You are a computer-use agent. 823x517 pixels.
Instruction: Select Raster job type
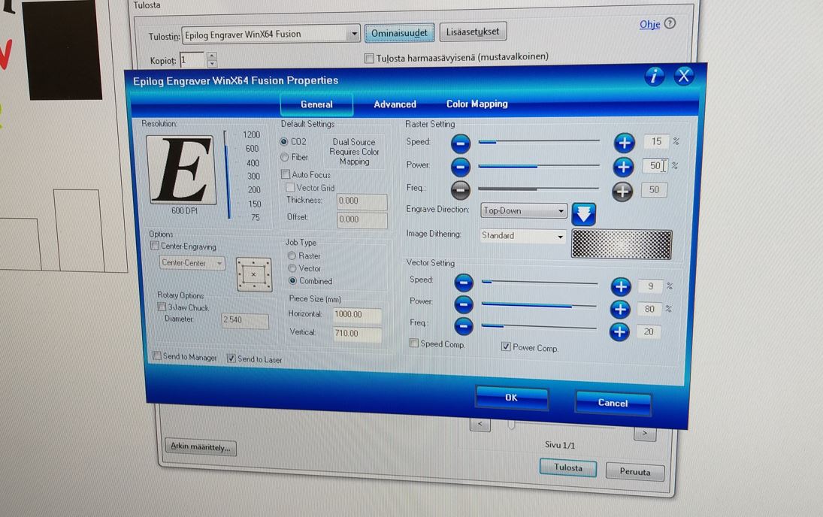pos(292,255)
